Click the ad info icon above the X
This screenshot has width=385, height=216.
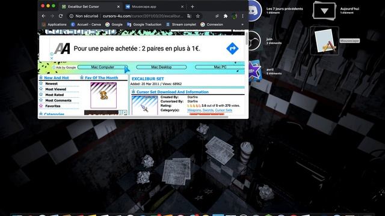pos(52,54)
